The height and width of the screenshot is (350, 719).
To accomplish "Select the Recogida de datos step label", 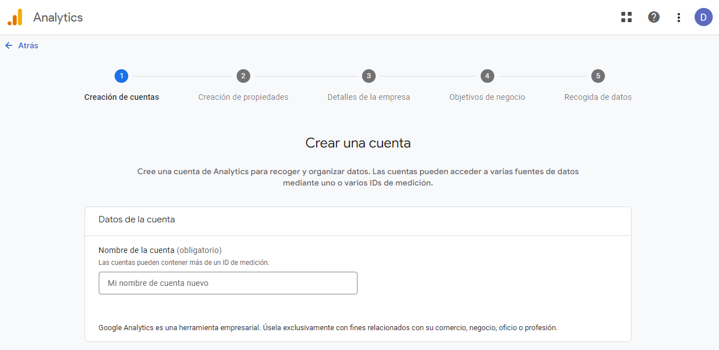I will tap(598, 97).
